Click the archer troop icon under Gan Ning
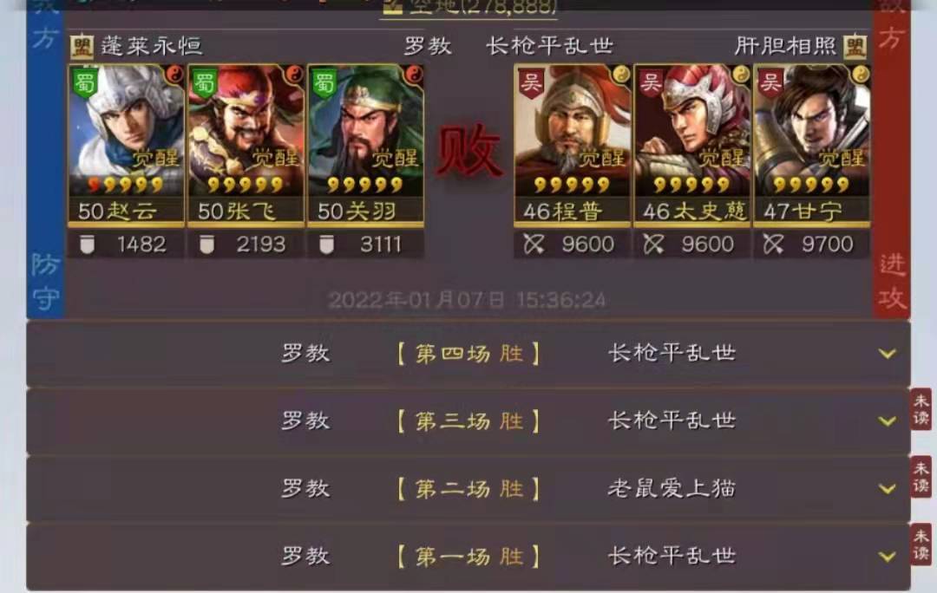937x593 pixels. click(773, 244)
